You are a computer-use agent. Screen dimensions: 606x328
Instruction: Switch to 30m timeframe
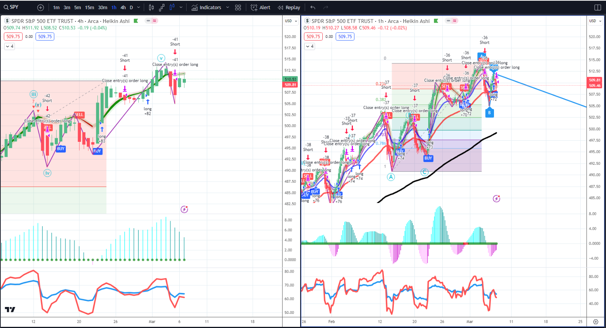102,8
